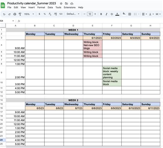The height and width of the screenshot is (148, 163).
Task: Select the 6/4/2023 date cell
Action: coord(150,38)
